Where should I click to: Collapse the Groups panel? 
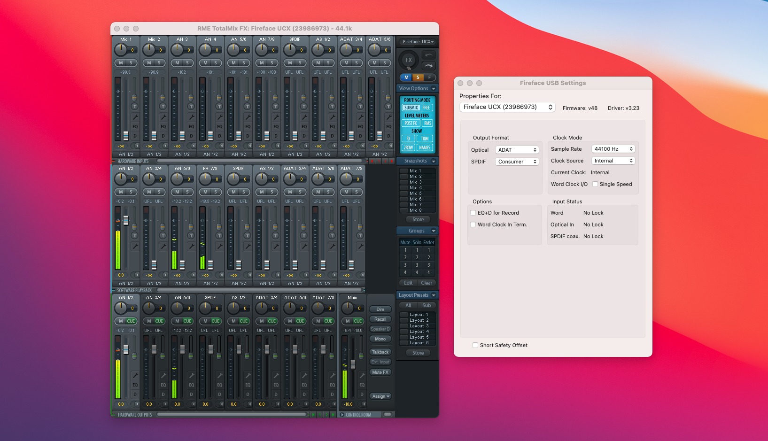coord(434,231)
